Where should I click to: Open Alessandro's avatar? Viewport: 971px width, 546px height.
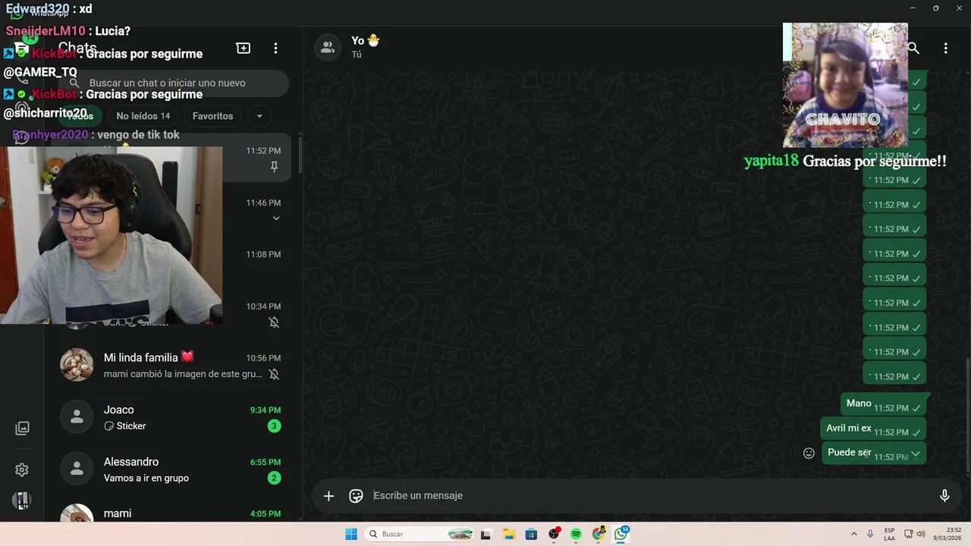point(77,469)
